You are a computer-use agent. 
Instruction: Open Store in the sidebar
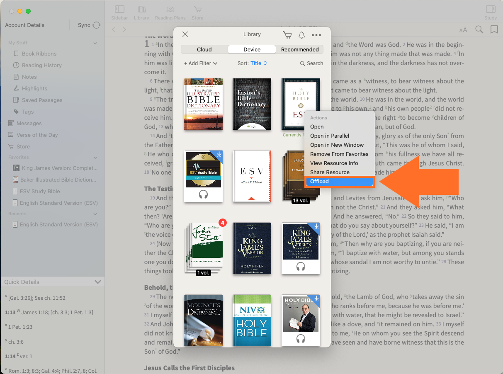[23, 147]
